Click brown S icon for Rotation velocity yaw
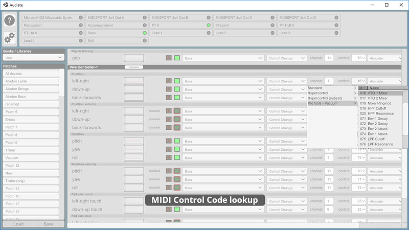Viewport: 409px width, 230px height. pyautogui.click(x=169, y=179)
